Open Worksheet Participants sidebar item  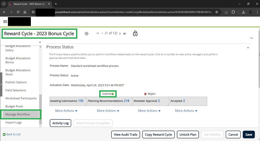pyautogui.click(x=21, y=98)
